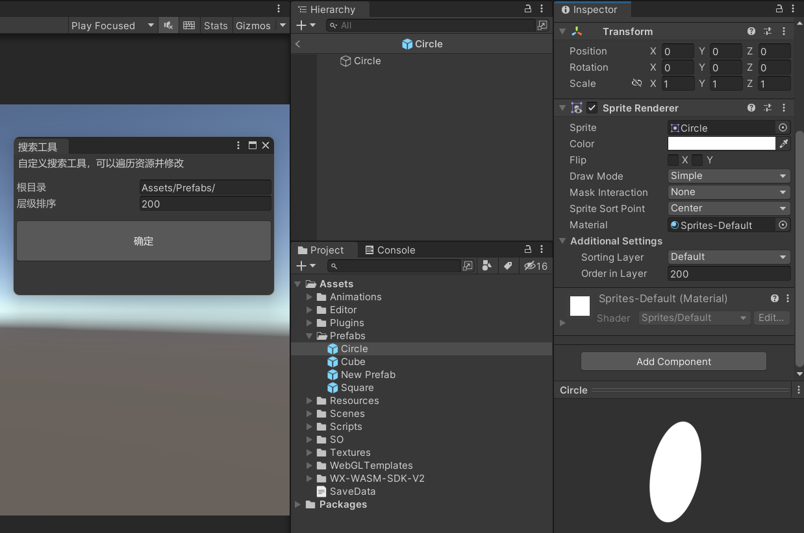Open the Draw Mode dropdown
The height and width of the screenshot is (533, 804).
[x=727, y=176]
